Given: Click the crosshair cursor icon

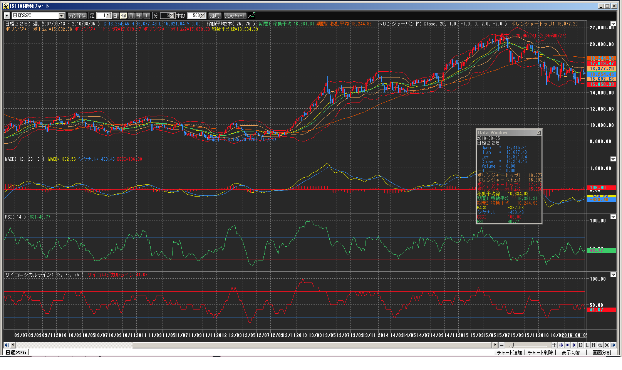Looking at the screenshot, I should [x=561, y=345].
